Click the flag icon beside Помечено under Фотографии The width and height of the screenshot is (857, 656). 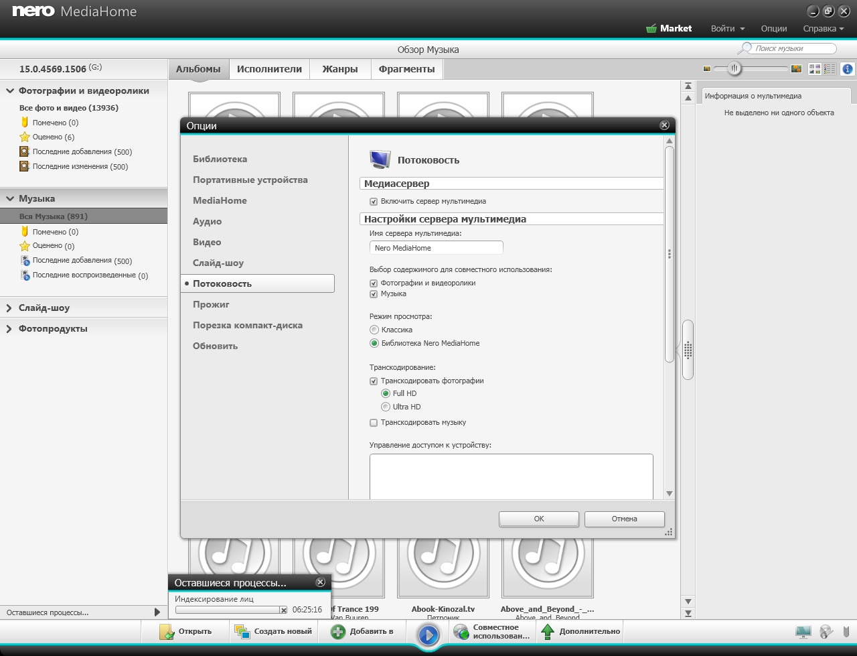tap(25, 122)
